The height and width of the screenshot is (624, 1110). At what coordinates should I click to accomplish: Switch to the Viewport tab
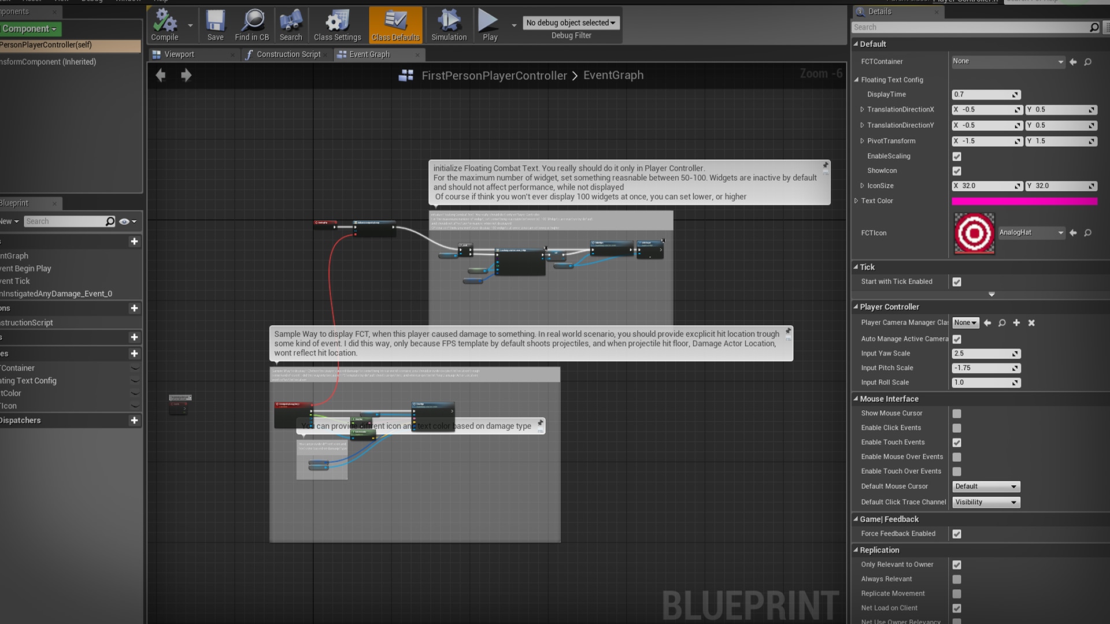(x=179, y=54)
